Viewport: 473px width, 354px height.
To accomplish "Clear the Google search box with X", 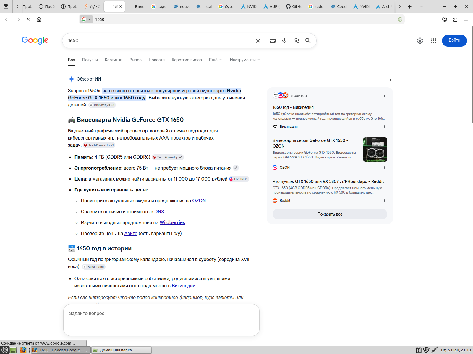I will click(258, 41).
